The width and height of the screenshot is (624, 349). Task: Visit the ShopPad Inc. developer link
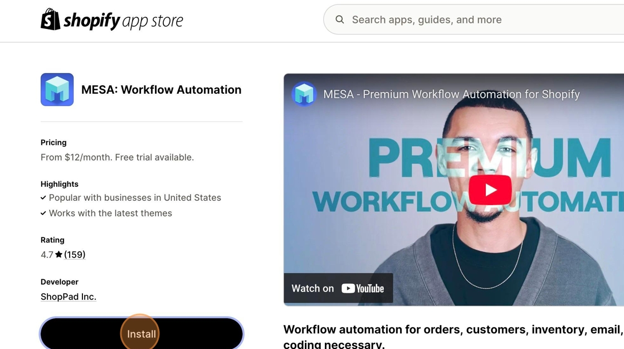69,297
